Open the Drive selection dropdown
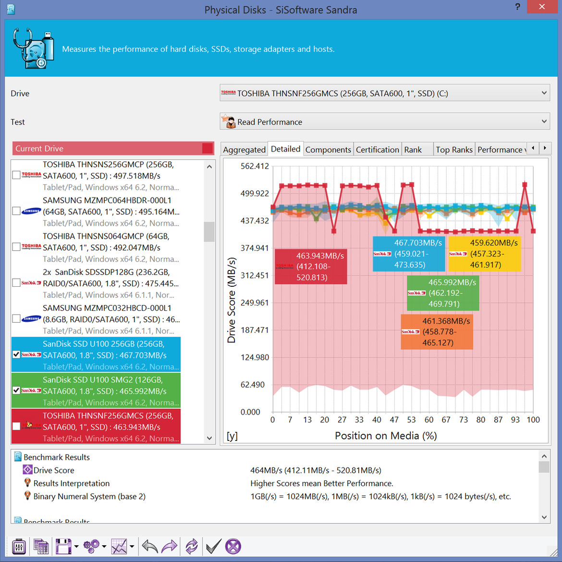The image size is (562, 562). tap(385, 93)
